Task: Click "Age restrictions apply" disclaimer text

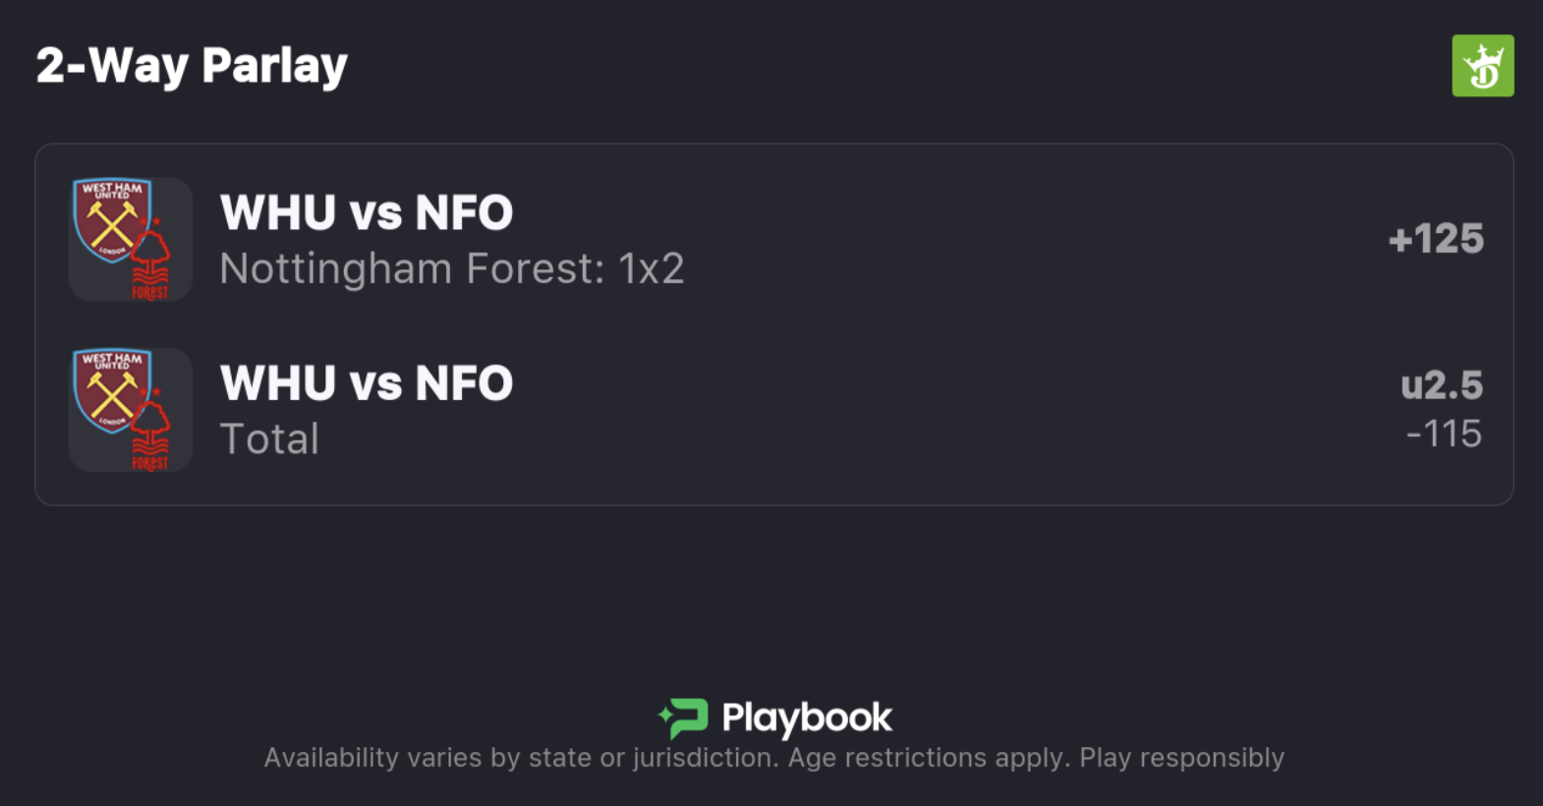Action: [928, 758]
